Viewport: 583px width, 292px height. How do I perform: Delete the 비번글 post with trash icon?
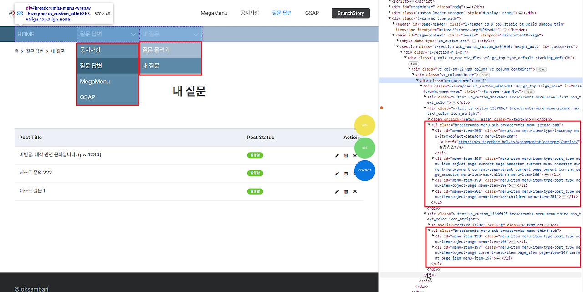coord(346,155)
